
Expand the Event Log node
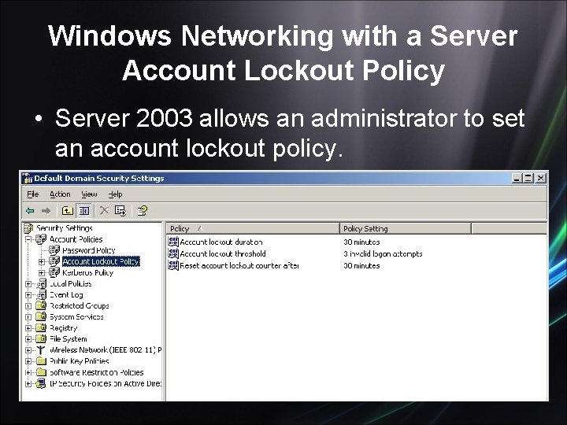pos(28,295)
